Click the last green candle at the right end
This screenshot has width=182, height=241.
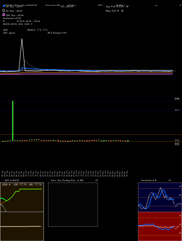pos(128,141)
